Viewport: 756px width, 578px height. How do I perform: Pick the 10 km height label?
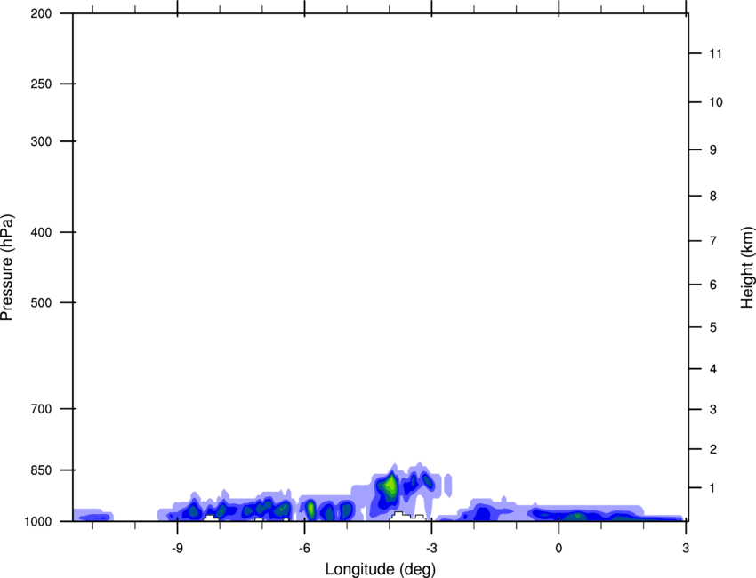coord(715,102)
